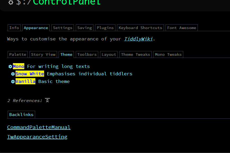Screen dimensions: 230x153
Task: Follow the TiddlyWiki link
Action: [138, 39]
